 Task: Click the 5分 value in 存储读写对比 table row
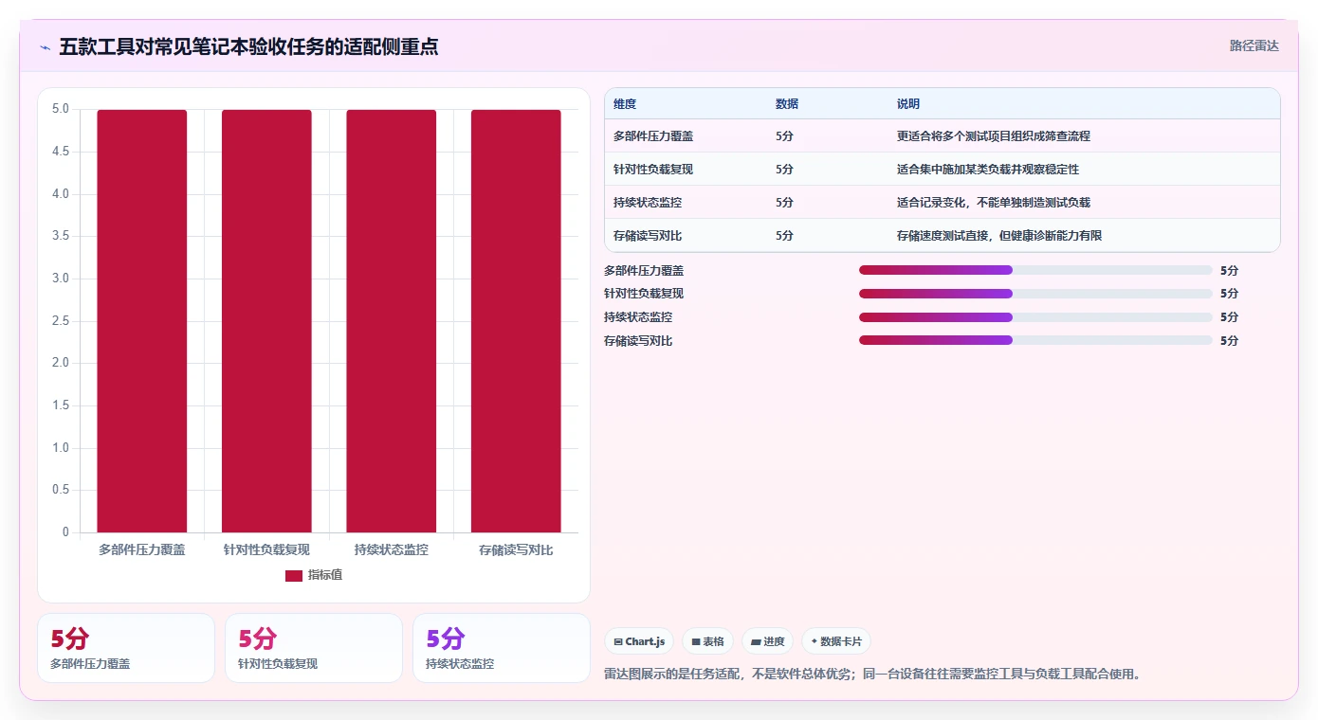[784, 235]
